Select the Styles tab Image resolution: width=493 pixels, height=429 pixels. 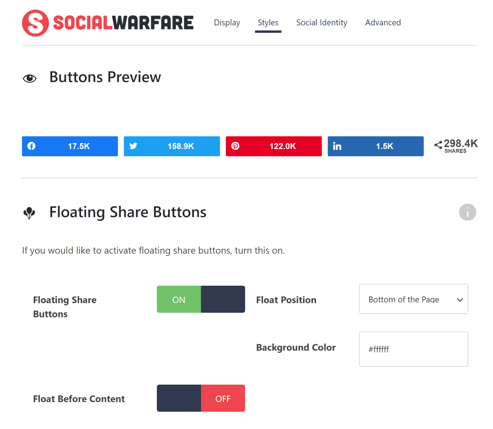pos(268,23)
